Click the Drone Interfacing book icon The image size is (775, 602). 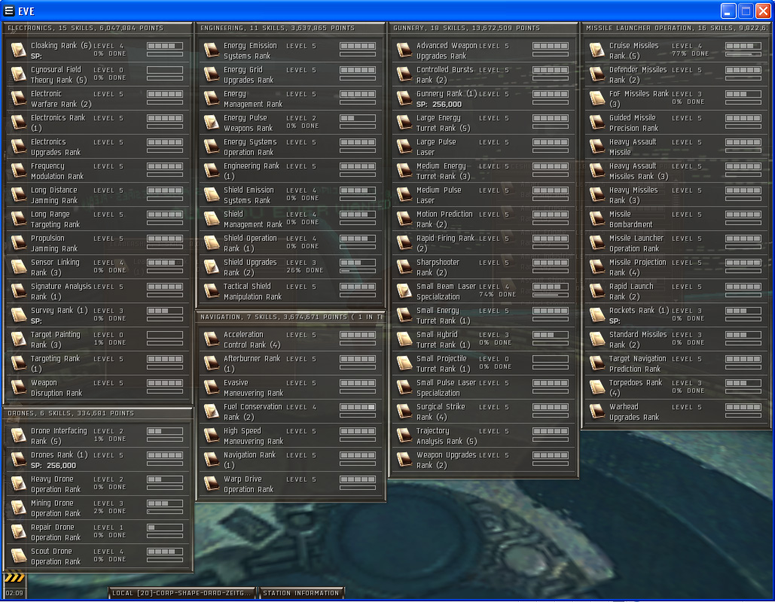tap(18, 436)
